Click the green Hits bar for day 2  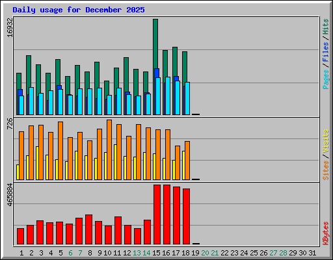pos(29,71)
